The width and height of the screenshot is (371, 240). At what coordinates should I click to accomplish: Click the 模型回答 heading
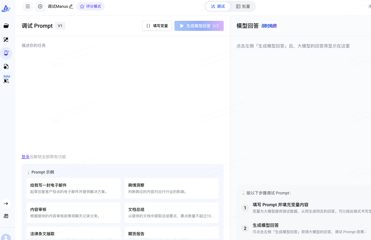coord(247,26)
